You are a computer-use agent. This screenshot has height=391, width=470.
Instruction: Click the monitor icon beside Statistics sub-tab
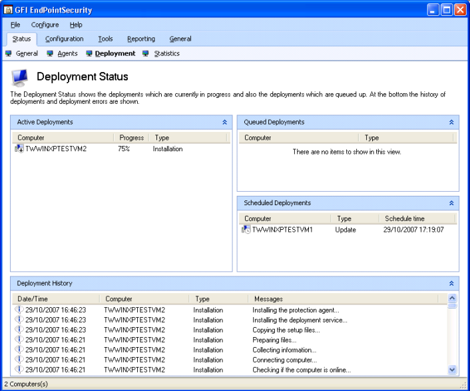point(146,53)
